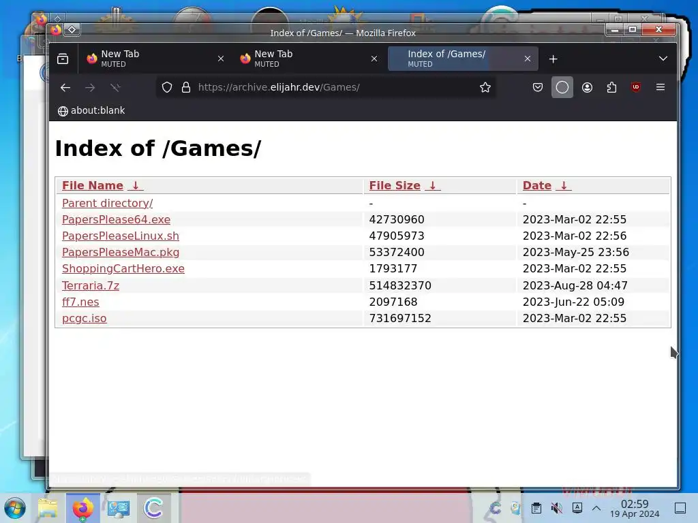Download PapersPlease64.exe
The width and height of the screenshot is (698, 523).
[x=116, y=220]
